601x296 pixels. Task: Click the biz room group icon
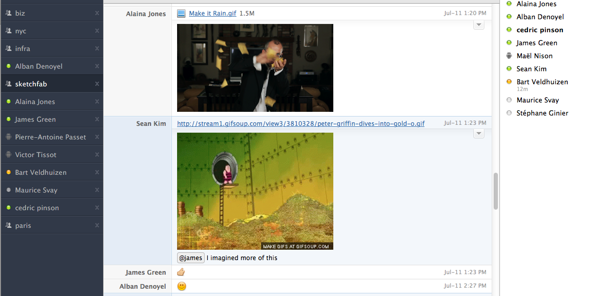[8, 13]
